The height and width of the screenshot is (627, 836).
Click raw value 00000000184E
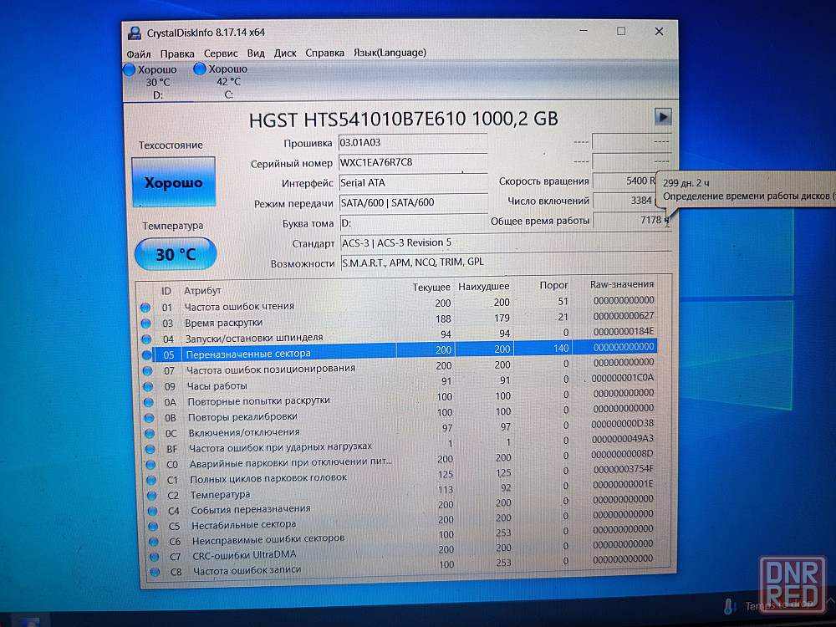tap(623, 331)
